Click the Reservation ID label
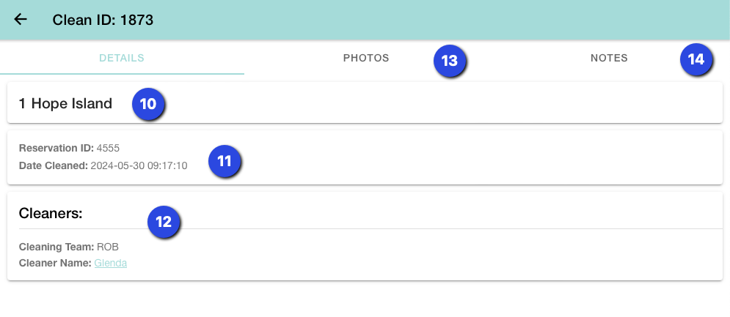 (56, 149)
